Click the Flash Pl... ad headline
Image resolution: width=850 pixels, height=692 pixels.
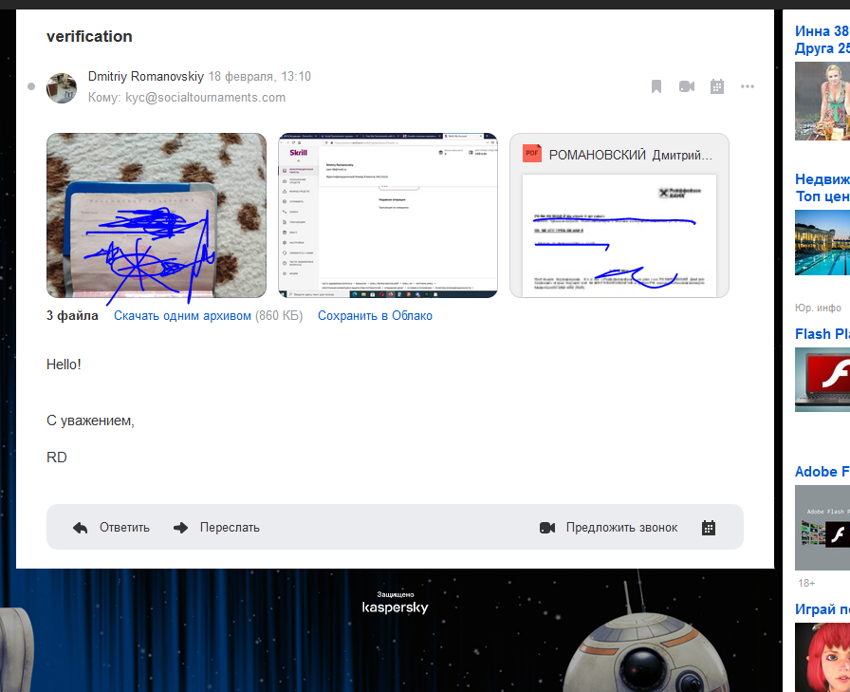pos(822,334)
